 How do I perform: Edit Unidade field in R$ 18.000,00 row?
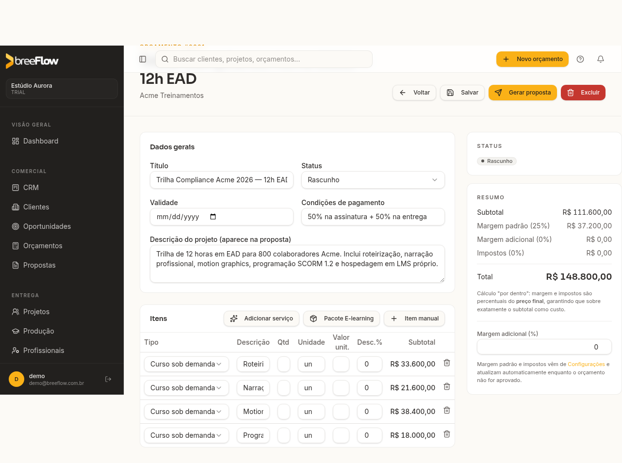tap(311, 435)
